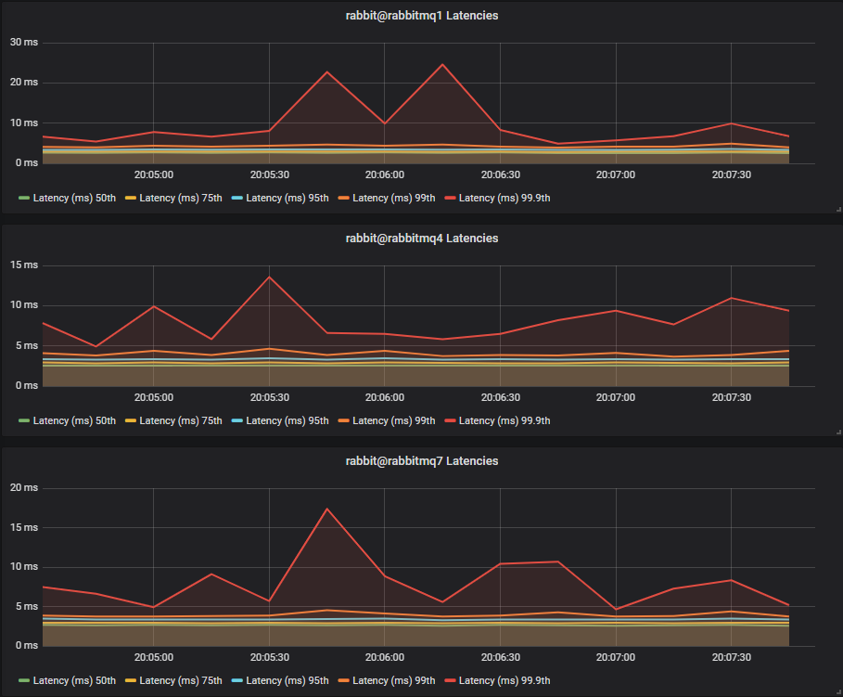Open the rabbit@rabbitmq7 Latencies panel menu
843x697 pixels.
coord(422,460)
